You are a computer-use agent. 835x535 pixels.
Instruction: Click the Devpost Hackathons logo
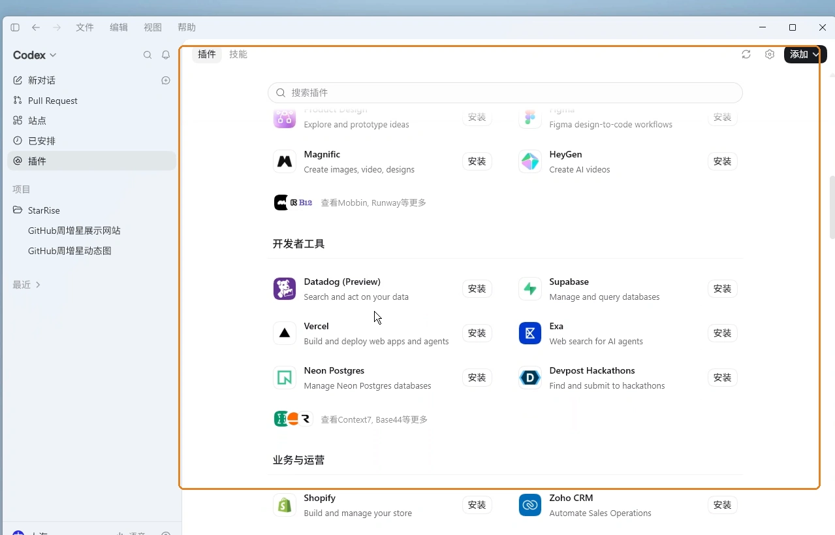click(x=530, y=378)
